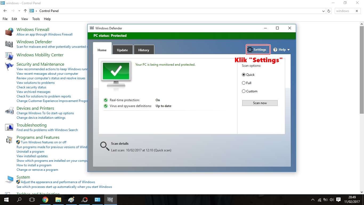
Task: Select the Home tab
Action: (102, 50)
